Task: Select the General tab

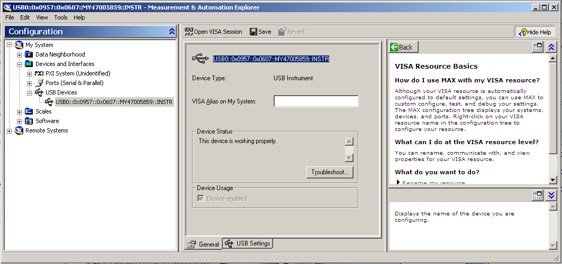Action: (203, 244)
